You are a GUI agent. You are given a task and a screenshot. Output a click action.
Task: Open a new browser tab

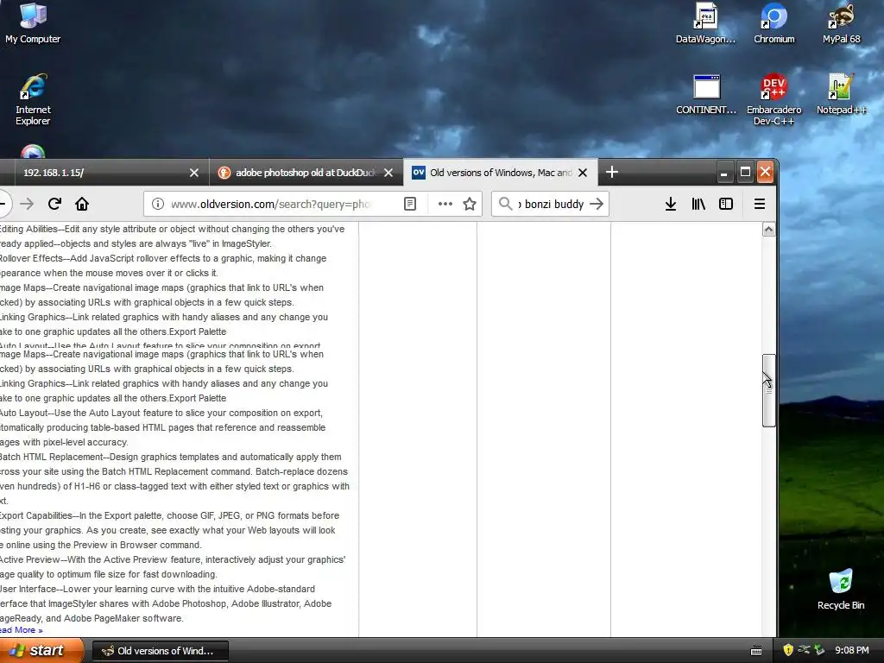(x=612, y=172)
